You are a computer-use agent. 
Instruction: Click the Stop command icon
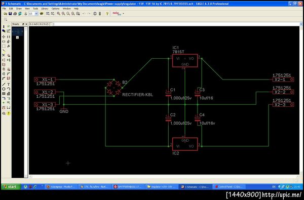(95, 14)
